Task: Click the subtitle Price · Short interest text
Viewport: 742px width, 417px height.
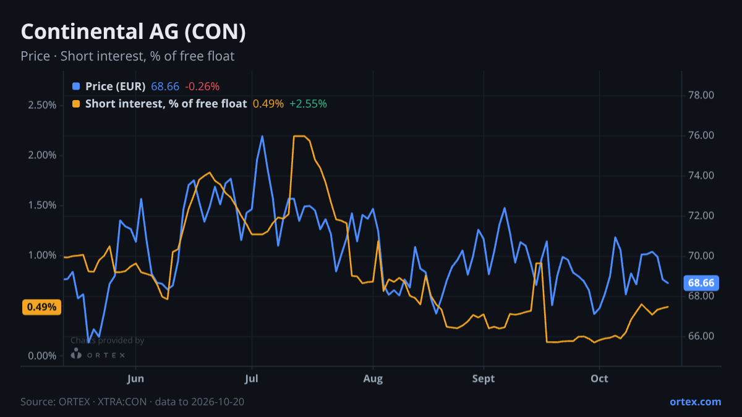Action: (127, 56)
